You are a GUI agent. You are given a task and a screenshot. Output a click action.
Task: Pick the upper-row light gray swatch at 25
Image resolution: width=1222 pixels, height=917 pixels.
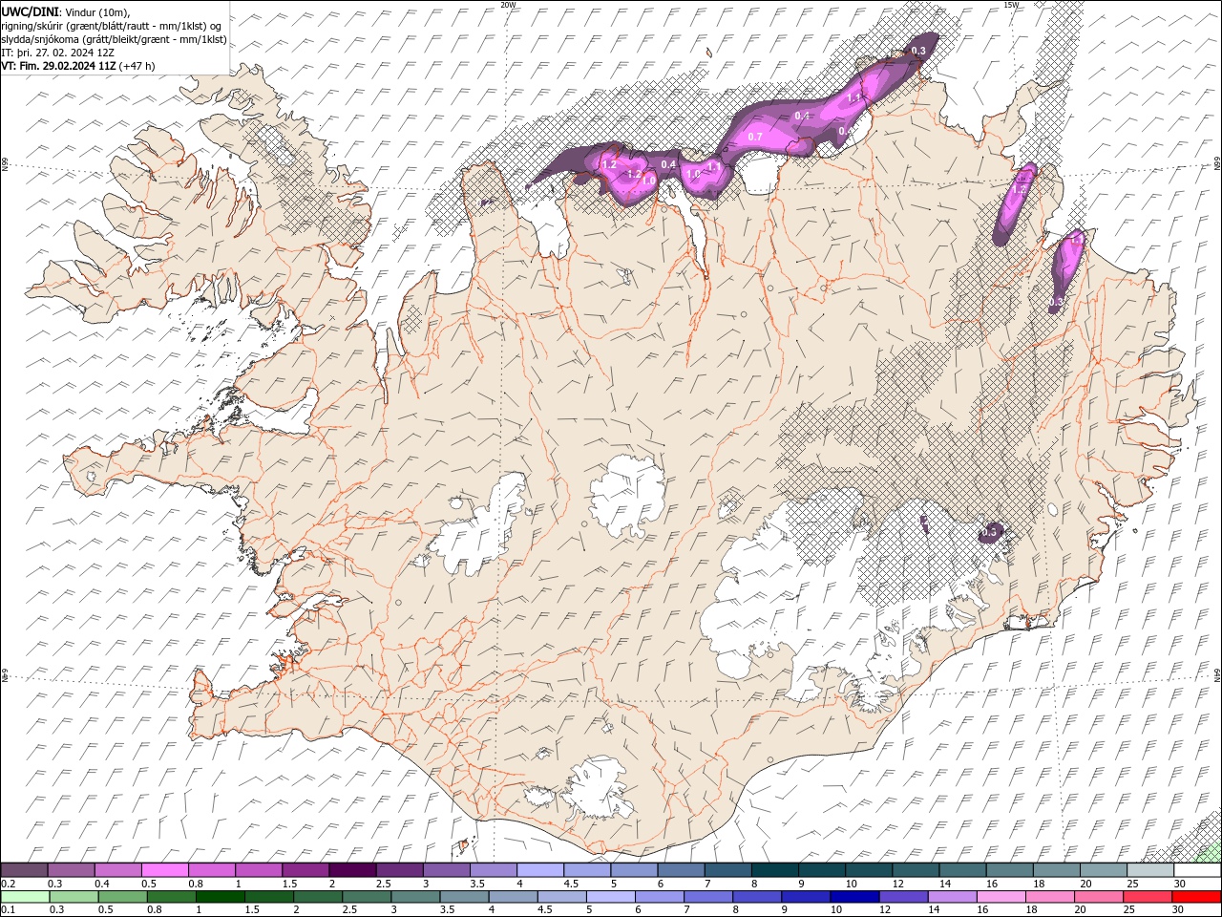coord(1148,870)
